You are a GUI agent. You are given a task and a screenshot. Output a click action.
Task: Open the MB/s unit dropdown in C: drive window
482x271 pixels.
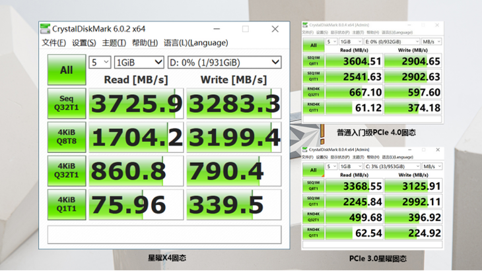point(432,166)
